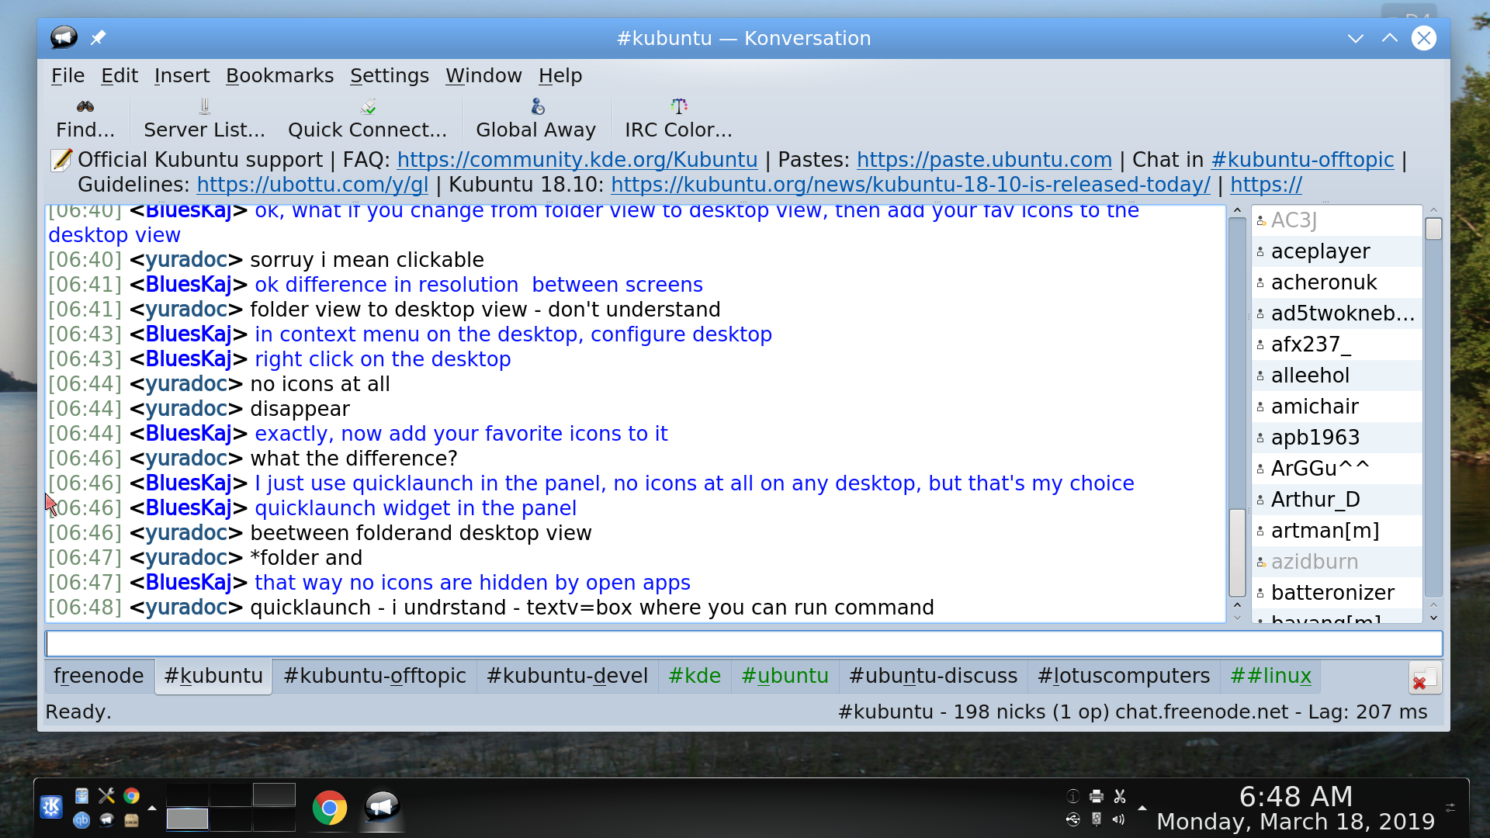The width and height of the screenshot is (1490, 838).
Task: Select the freenode server tab
Action: coord(99,676)
